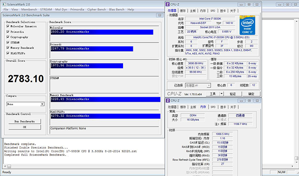Click the 'DDR4' memory type value
299x176 pixels.
tap(193, 115)
